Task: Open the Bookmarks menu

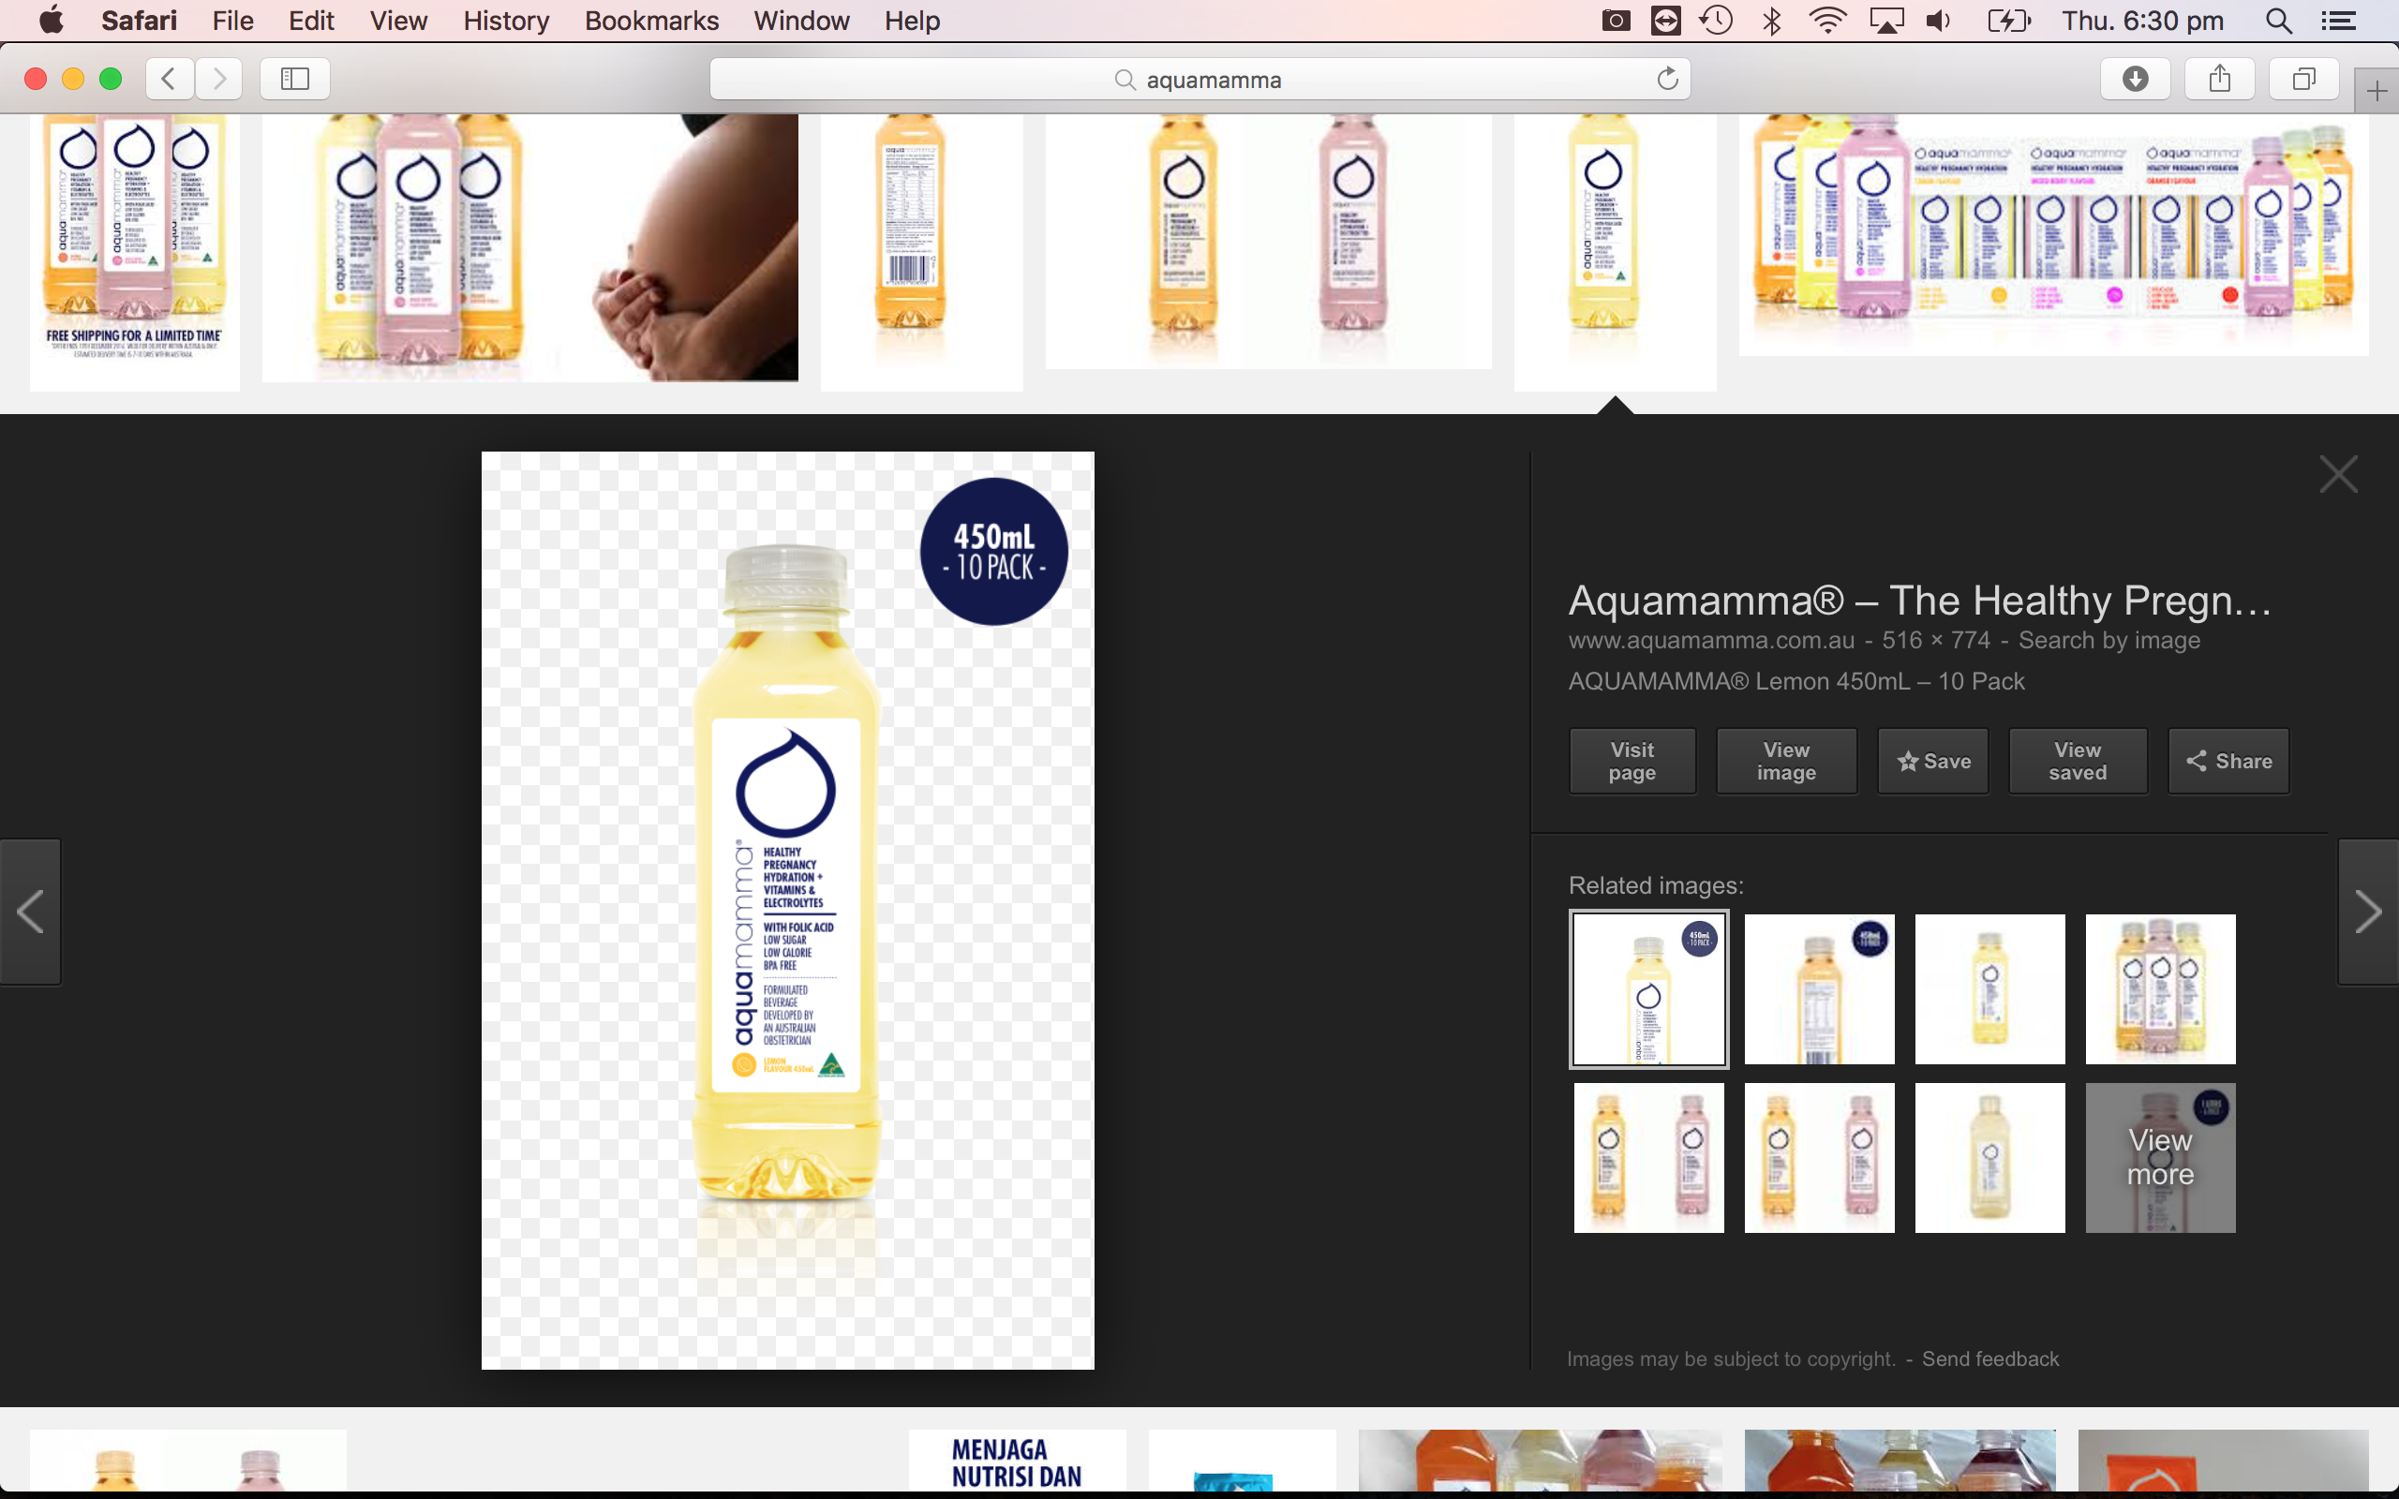Action: [x=651, y=21]
